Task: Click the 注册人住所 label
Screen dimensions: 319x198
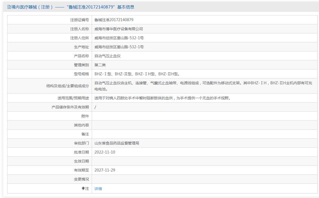Action: coord(79,38)
